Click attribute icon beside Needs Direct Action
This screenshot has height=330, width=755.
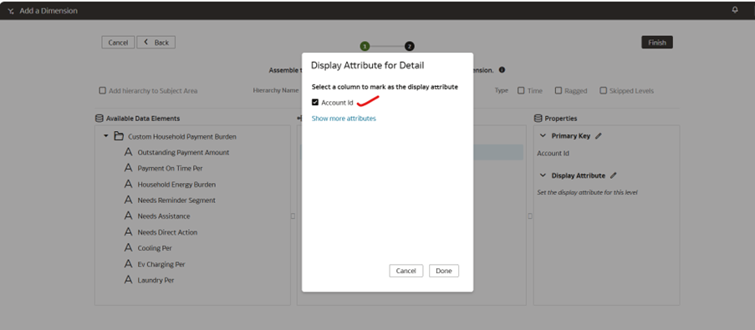[128, 231]
